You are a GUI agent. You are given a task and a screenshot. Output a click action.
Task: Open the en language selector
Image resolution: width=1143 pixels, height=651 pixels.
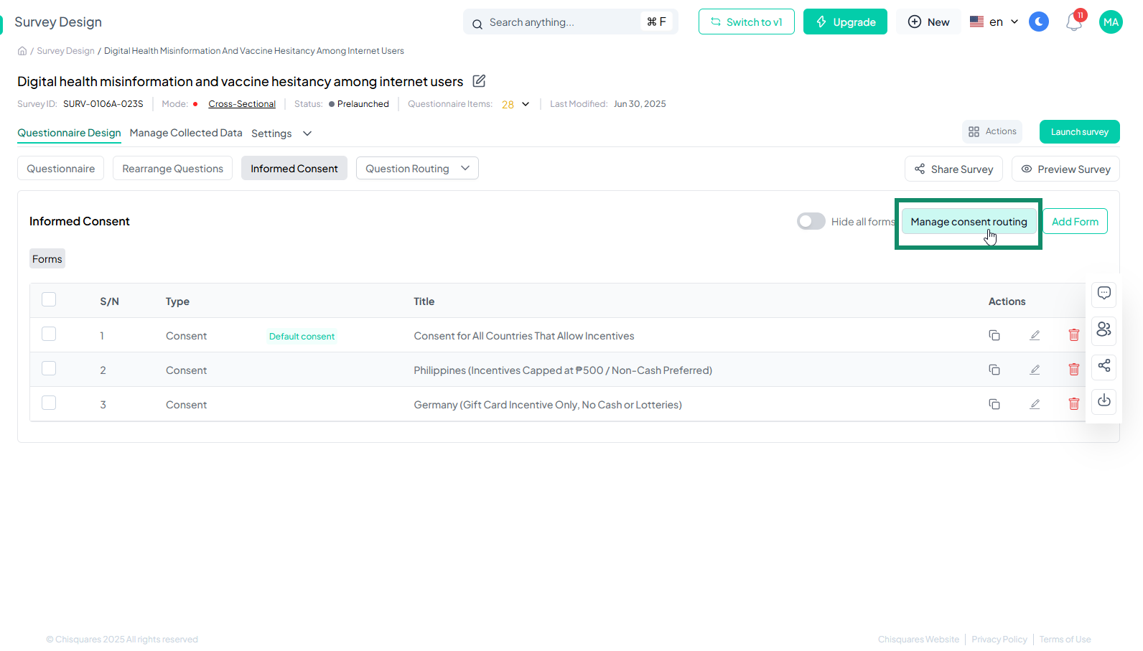[x=994, y=22]
